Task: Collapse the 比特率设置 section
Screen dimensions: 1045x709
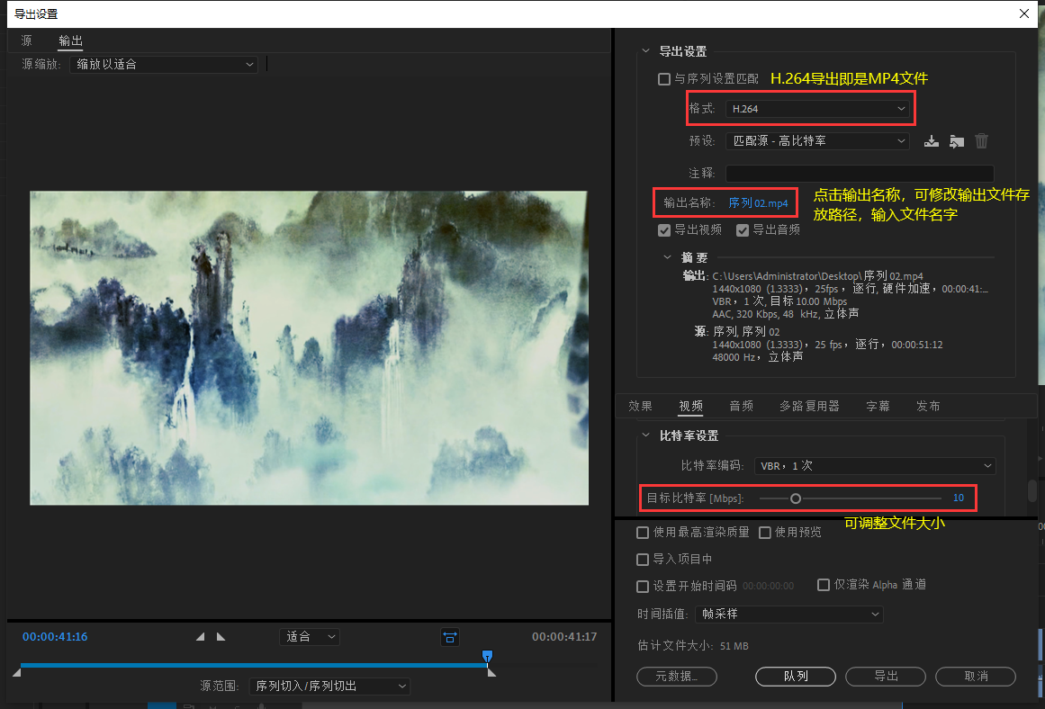Action: [x=645, y=435]
